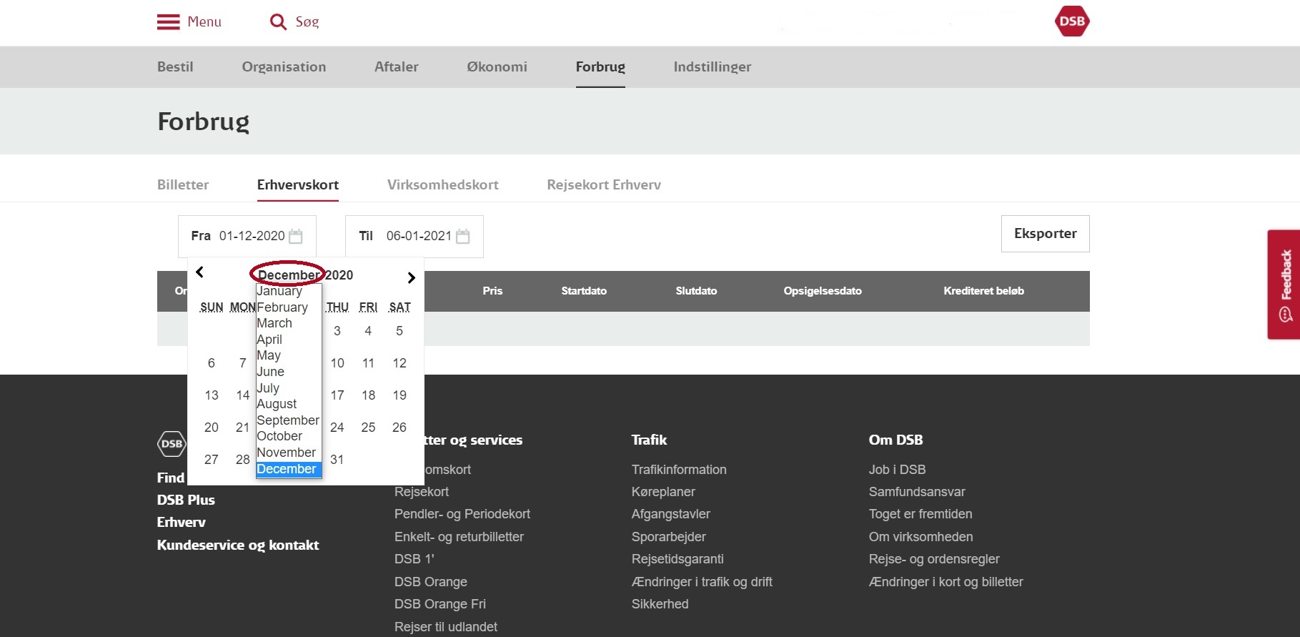Image resolution: width=1300 pixels, height=637 pixels.
Task: Open the Job i DSB link
Action: tap(897, 470)
